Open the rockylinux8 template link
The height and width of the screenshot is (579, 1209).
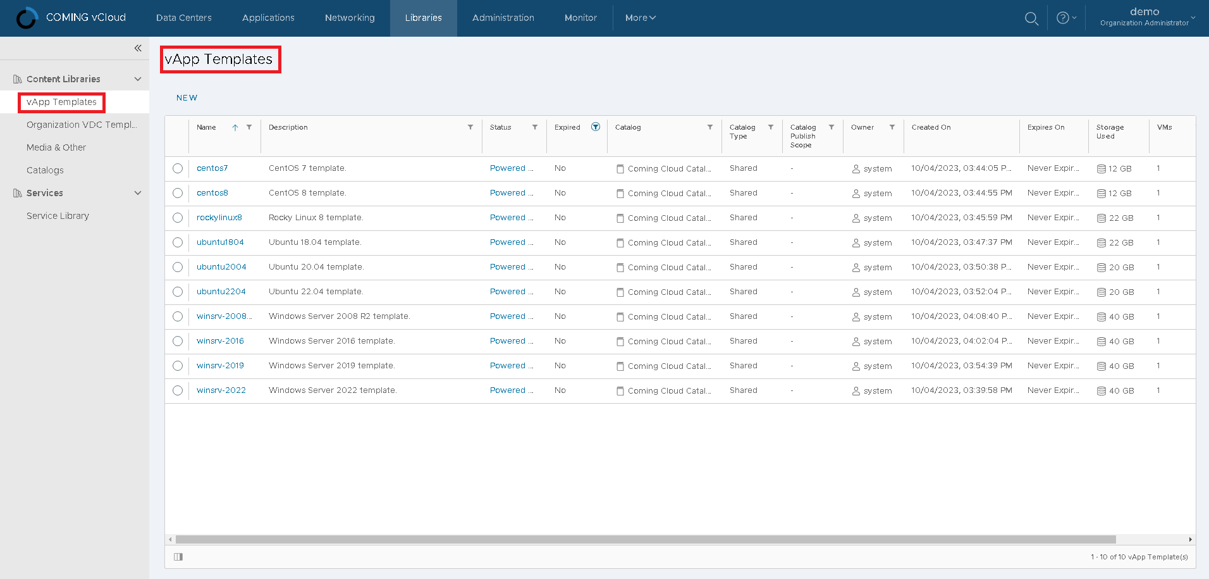pos(219,218)
